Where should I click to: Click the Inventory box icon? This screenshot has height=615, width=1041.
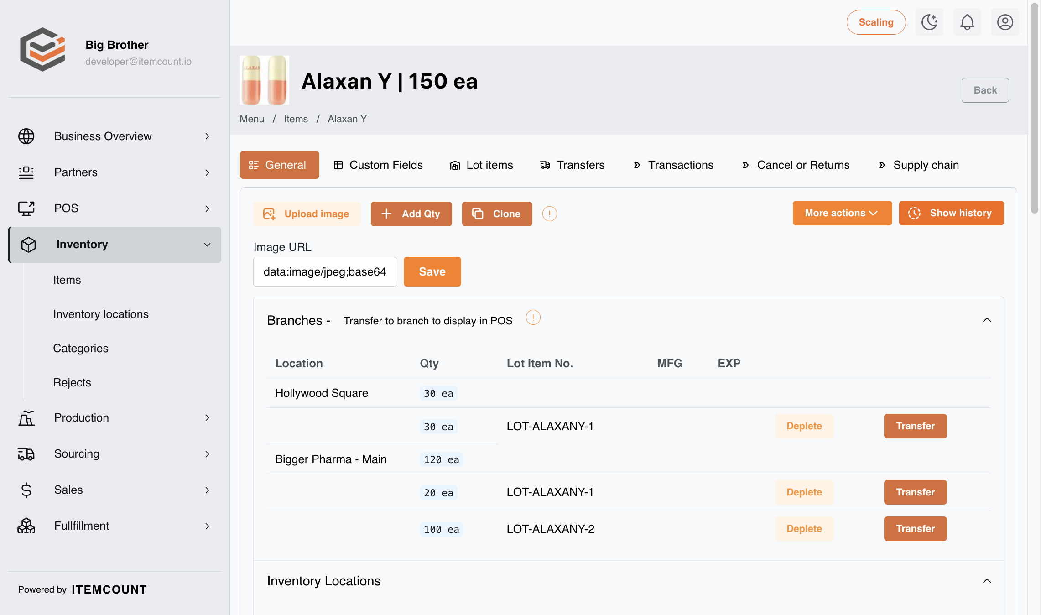(28, 245)
